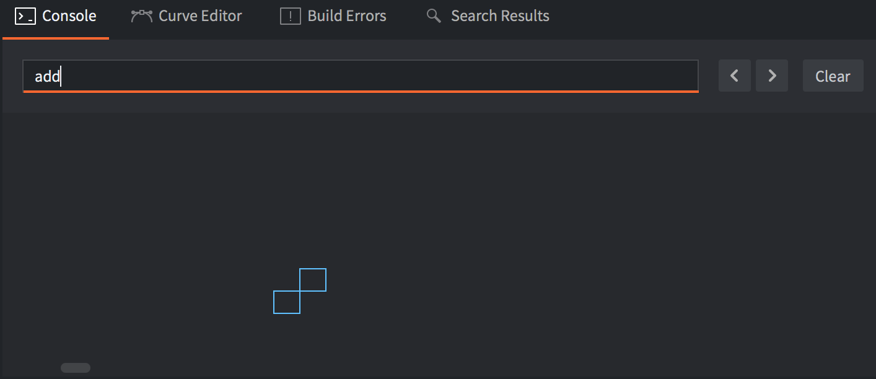
Task: Select the upper blue outlined square
Action: [313, 280]
